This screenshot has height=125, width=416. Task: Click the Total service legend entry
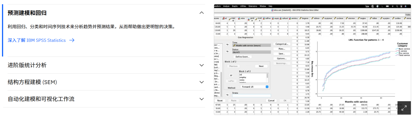[x=402, y=55]
